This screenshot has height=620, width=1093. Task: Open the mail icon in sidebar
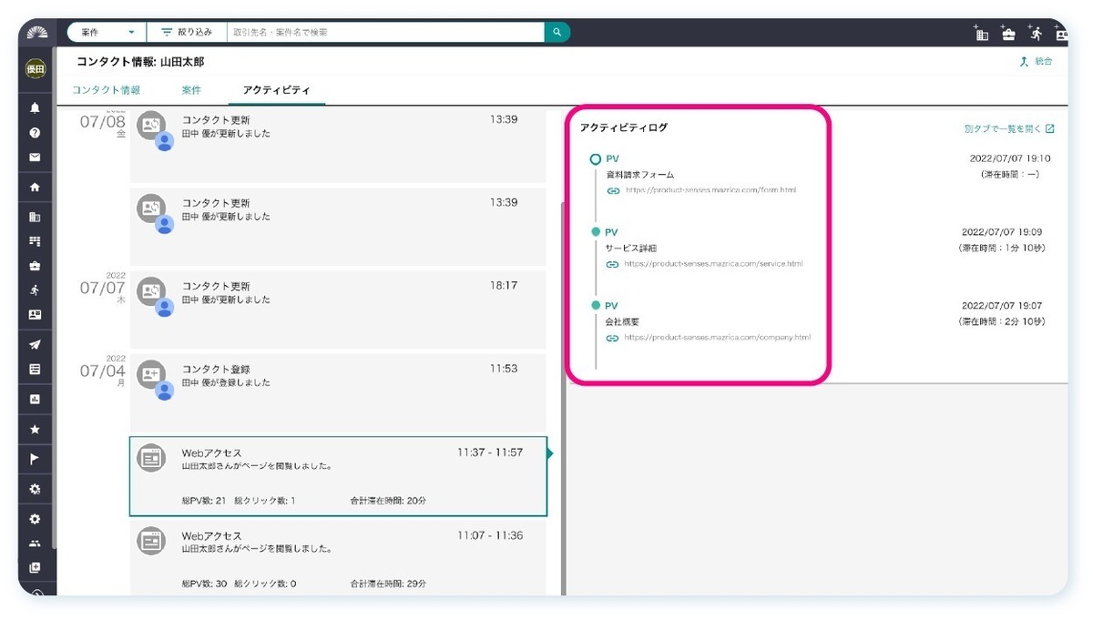(35, 157)
